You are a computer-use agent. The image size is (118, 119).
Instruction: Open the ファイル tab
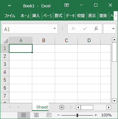click(10, 16)
